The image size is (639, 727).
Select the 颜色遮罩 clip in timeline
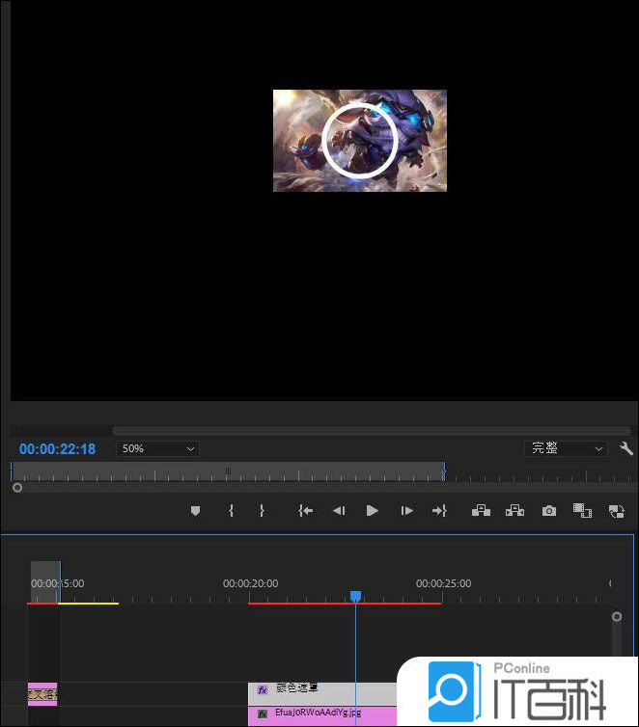click(x=322, y=693)
